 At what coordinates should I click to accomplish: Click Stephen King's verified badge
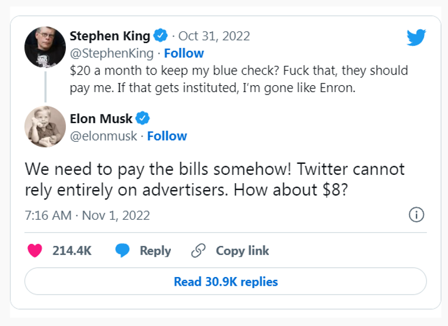[x=161, y=36]
